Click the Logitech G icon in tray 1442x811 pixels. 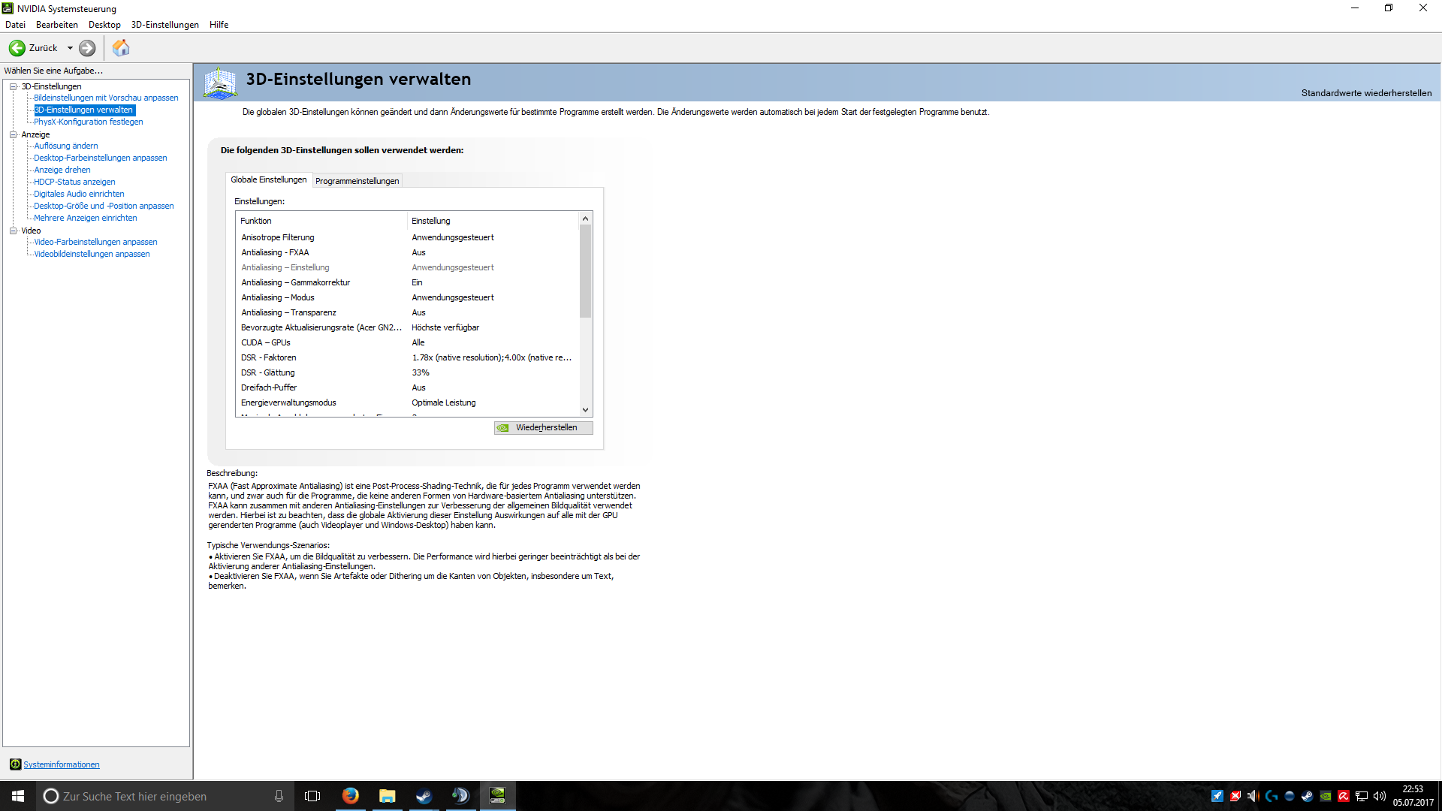pyautogui.click(x=1272, y=796)
